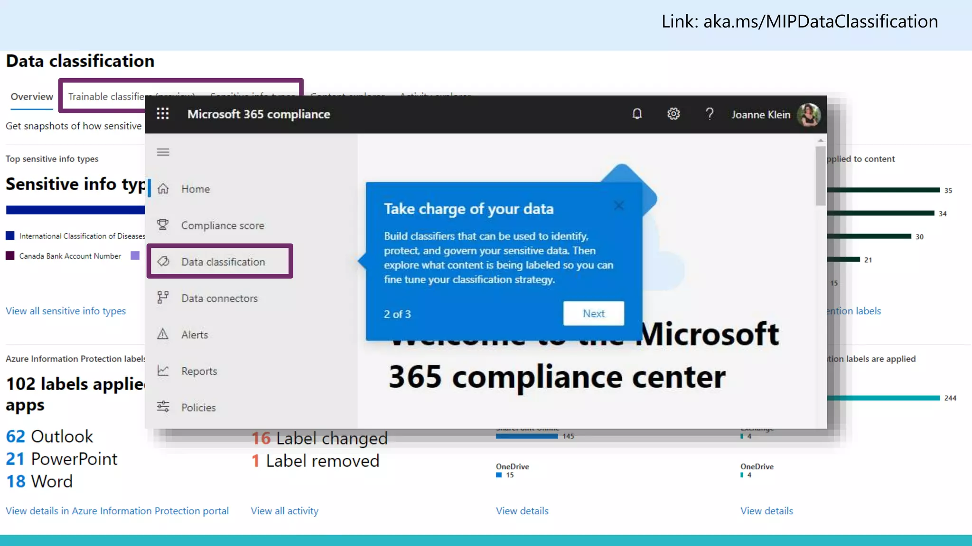Click the bar labeled 35
The height and width of the screenshot is (546, 972).
point(883,190)
